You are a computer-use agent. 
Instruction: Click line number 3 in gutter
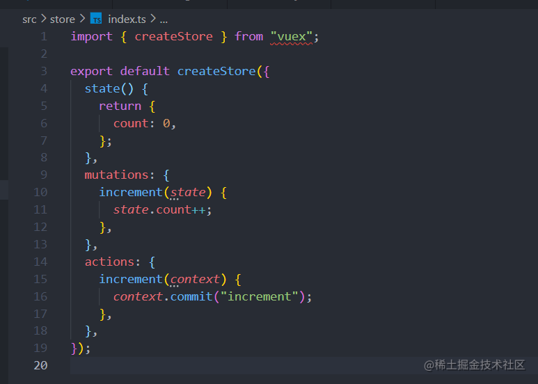tap(44, 71)
